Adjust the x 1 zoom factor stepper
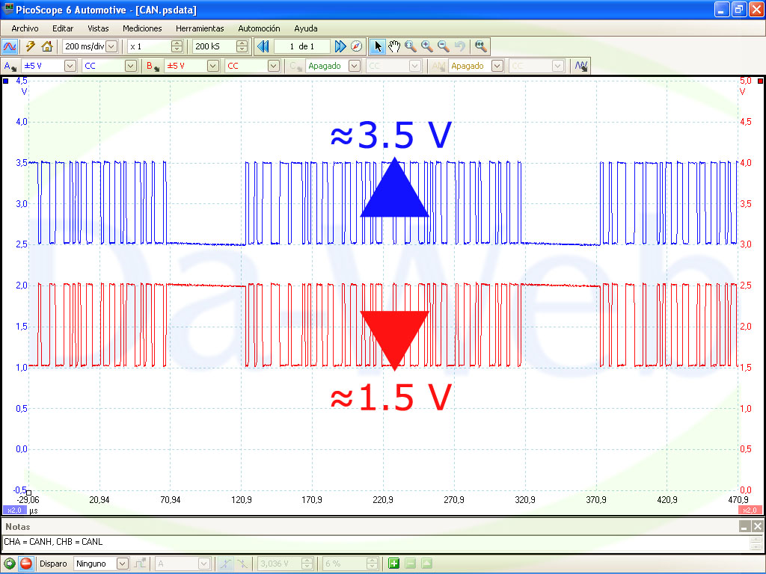This screenshot has height=574, width=766. [177, 46]
